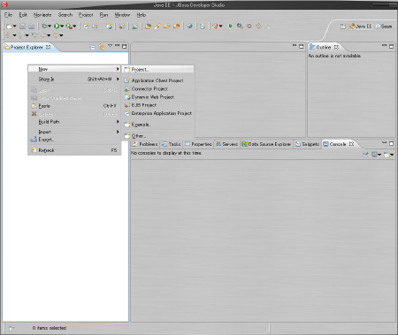This screenshot has width=398, height=335.
Task: Click the Project icon in New submenu
Action: pyautogui.click(x=127, y=70)
